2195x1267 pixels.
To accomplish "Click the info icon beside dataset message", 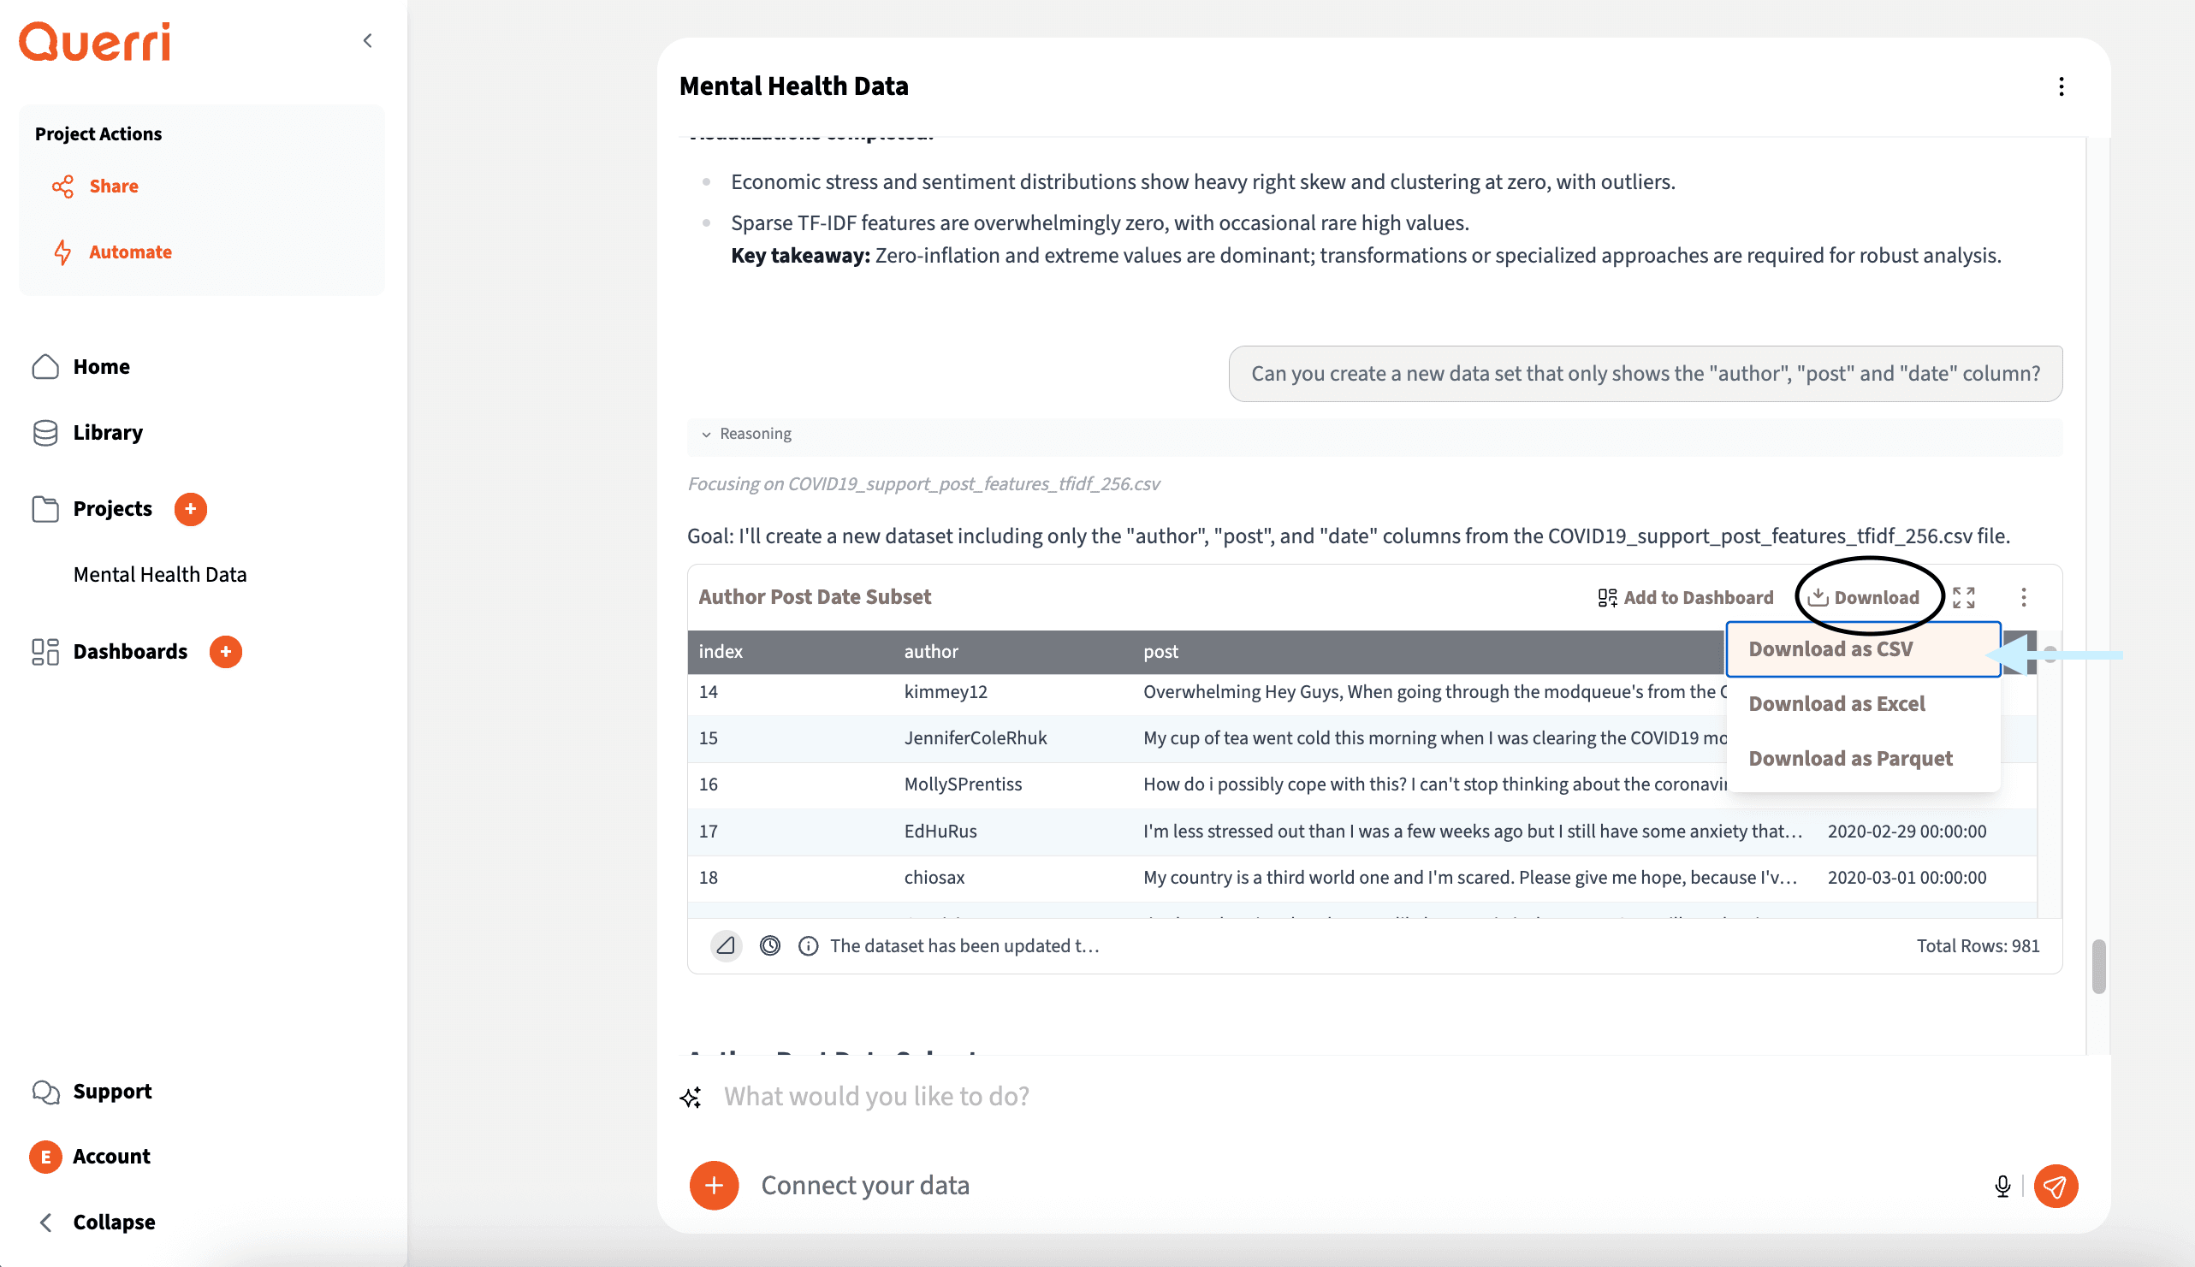I will tap(808, 946).
